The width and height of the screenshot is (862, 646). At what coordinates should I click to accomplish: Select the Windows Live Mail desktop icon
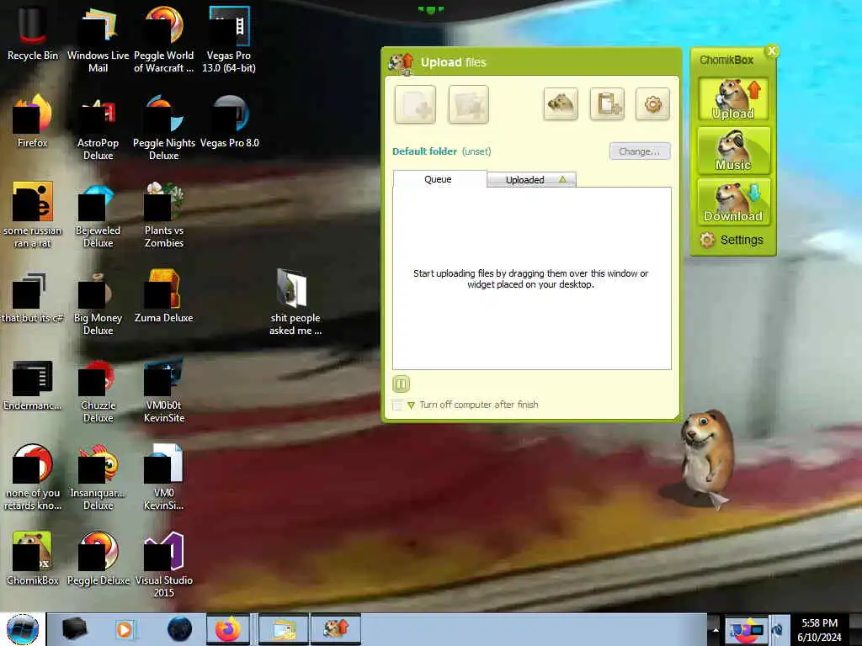tap(98, 40)
